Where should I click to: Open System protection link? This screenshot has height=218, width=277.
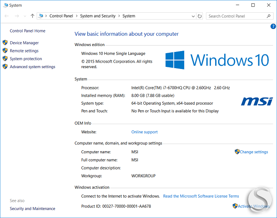(x=26, y=59)
